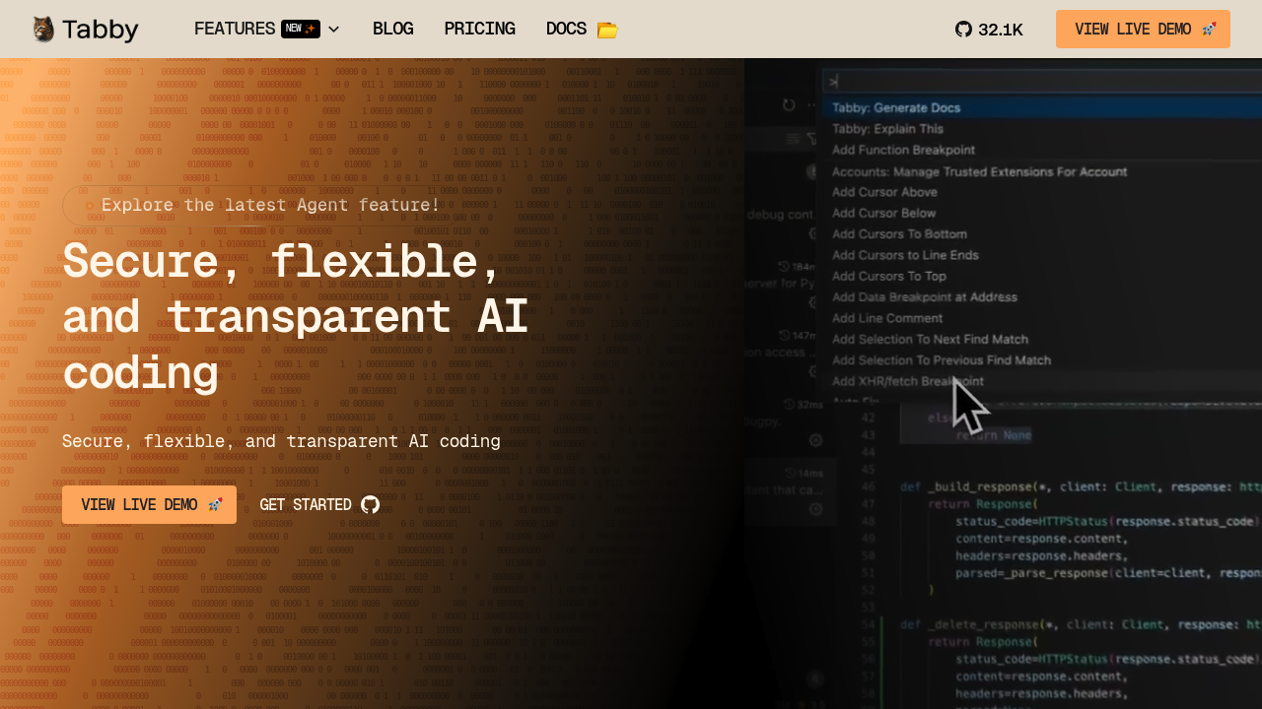
Task: Click the Get Started link
Action: tap(306, 505)
